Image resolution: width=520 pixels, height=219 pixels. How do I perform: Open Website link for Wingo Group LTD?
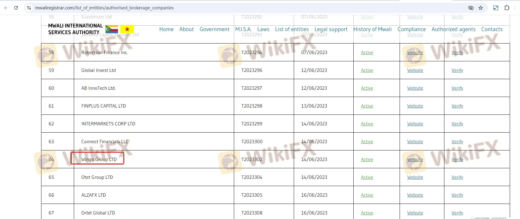point(415,159)
